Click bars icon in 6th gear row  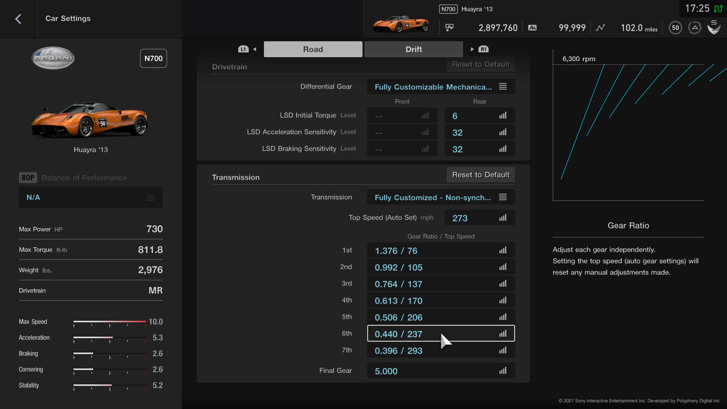[503, 334]
